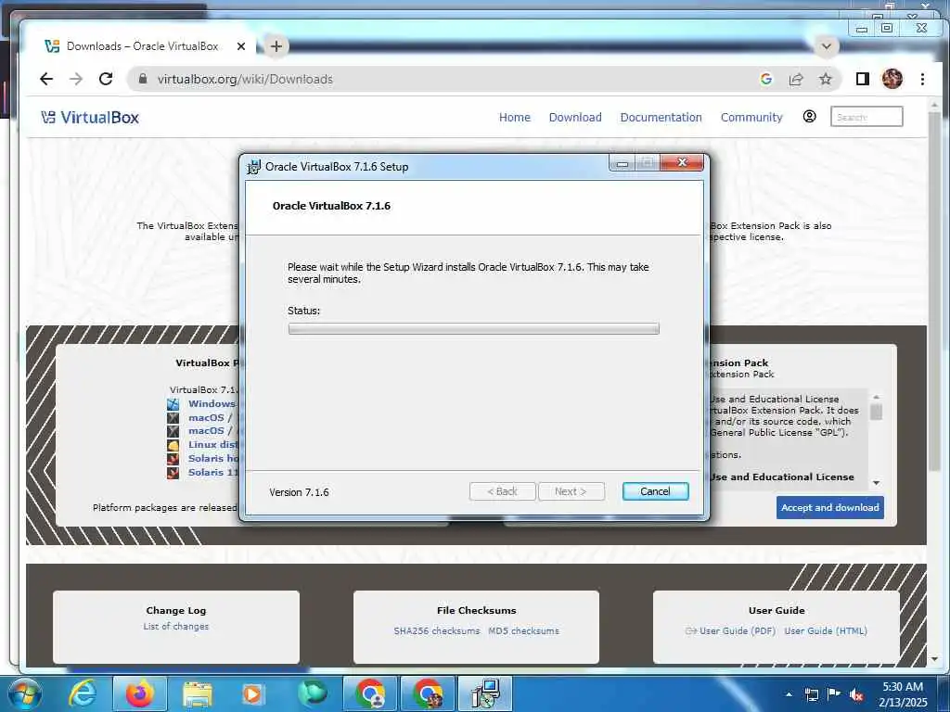
Task: Launch Firefox from the taskbar
Action: (139, 693)
